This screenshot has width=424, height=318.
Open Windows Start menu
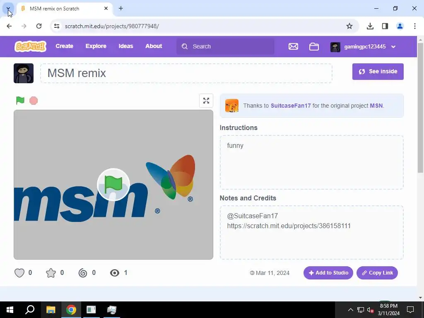pyautogui.click(x=10, y=310)
